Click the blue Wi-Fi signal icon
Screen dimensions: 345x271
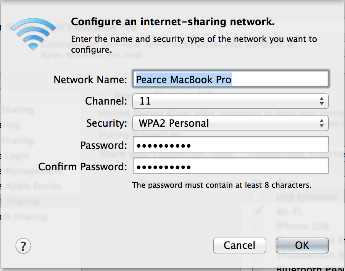pos(33,34)
